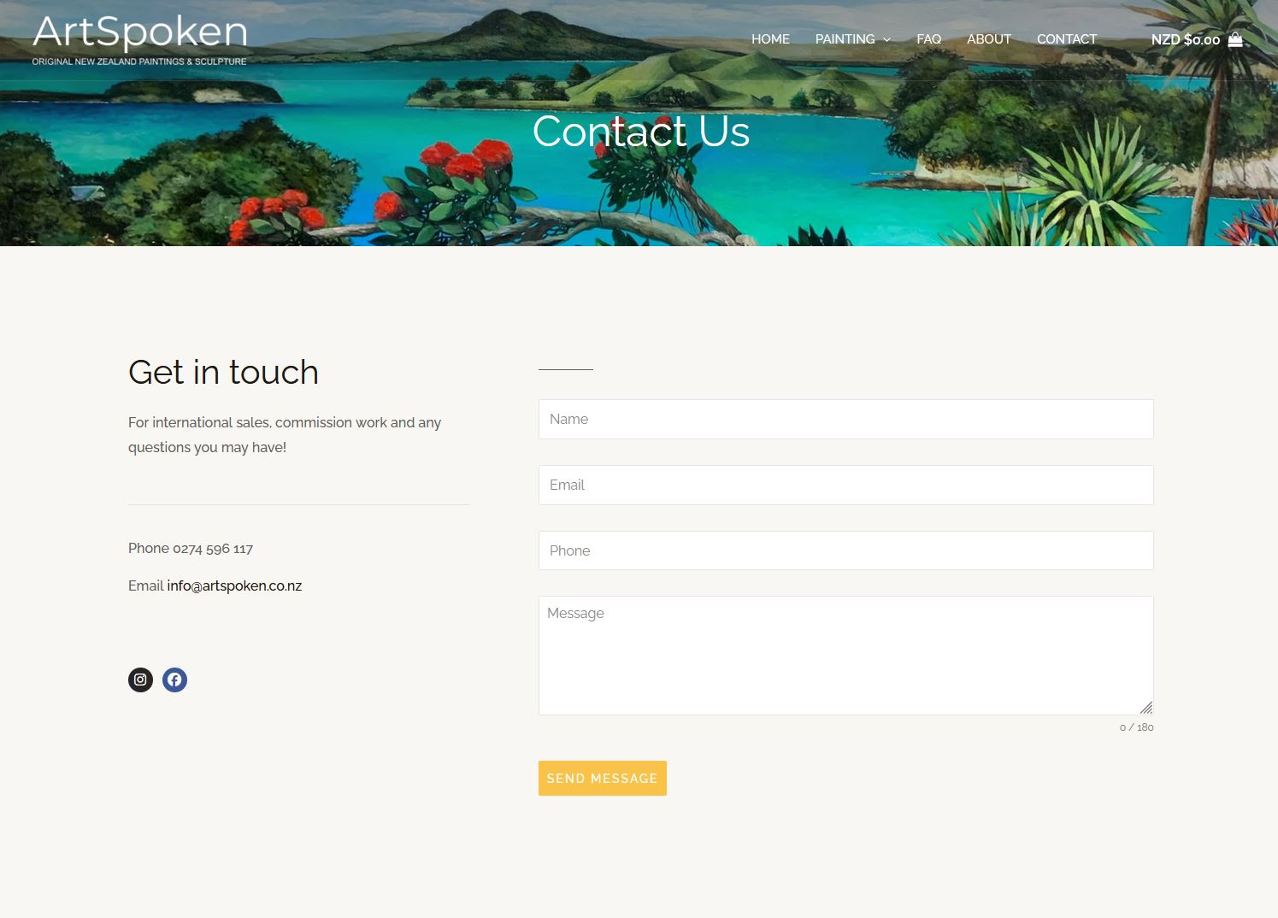
Task: Open the Contact page
Action: pyautogui.click(x=1067, y=39)
